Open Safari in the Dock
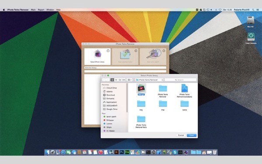This screenshot has width=262, height=164. 63,152
